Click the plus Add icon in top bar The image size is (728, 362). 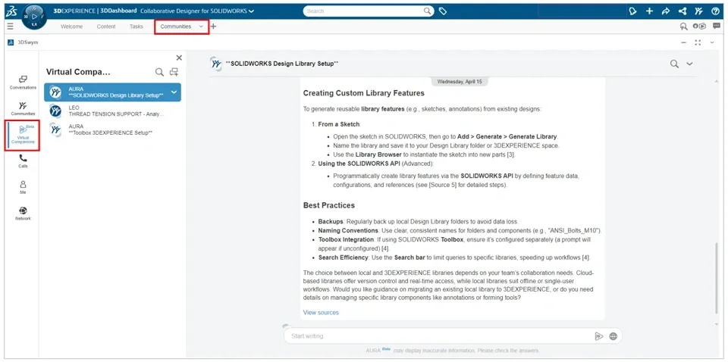(650, 11)
